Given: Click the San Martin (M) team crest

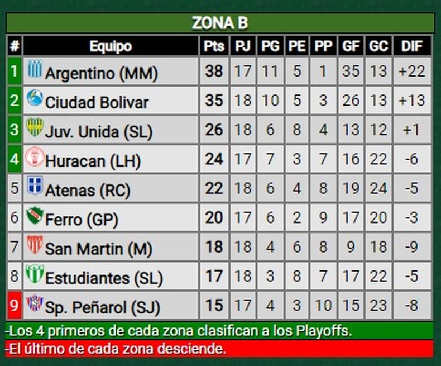Looking at the screenshot, I should (x=35, y=245).
